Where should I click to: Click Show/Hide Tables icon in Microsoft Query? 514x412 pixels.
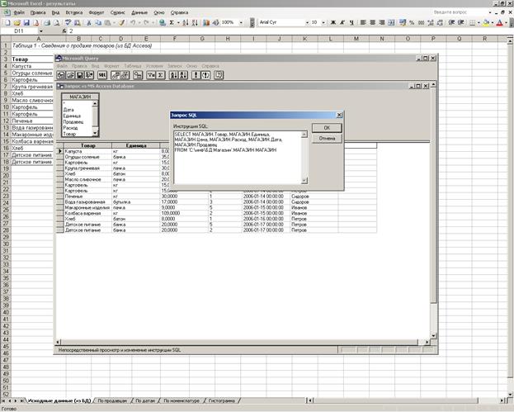116,75
